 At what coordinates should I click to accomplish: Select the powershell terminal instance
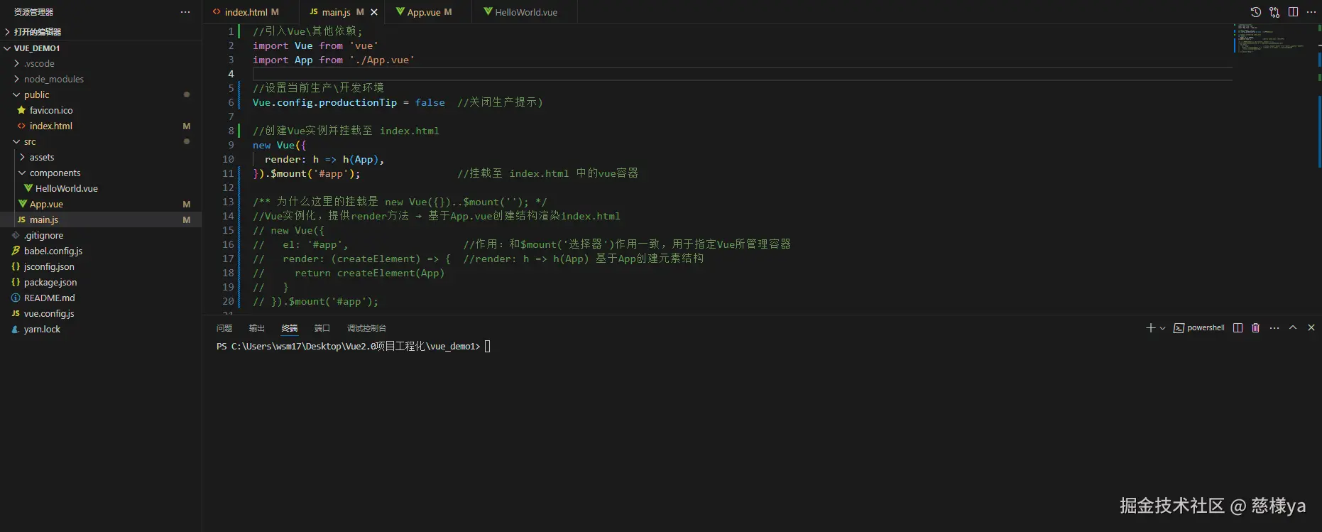[x=1199, y=328]
